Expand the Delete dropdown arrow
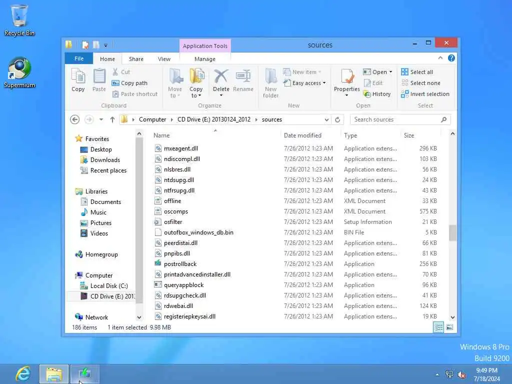 pyautogui.click(x=221, y=95)
